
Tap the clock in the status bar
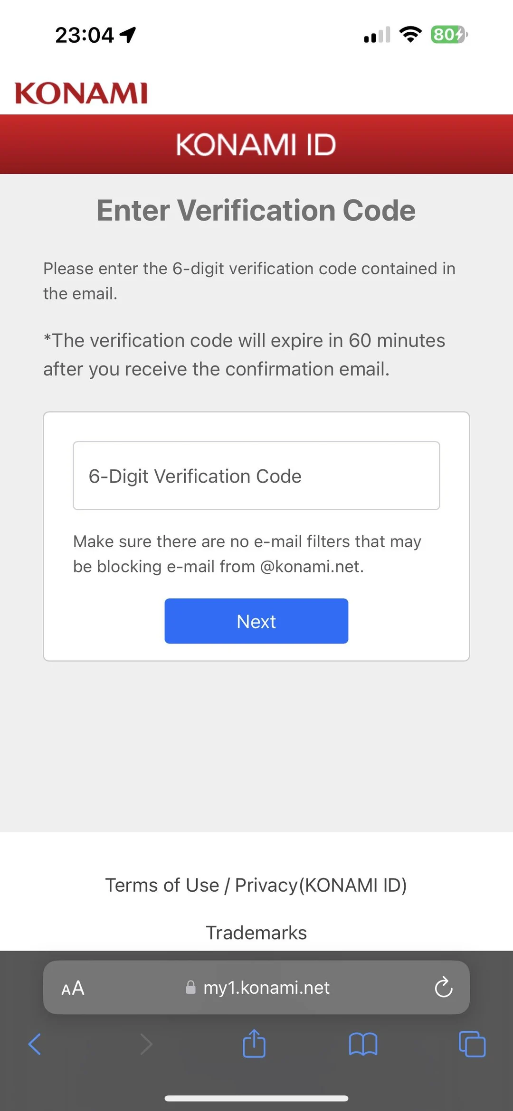pyautogui.click(x=85, y=33)
